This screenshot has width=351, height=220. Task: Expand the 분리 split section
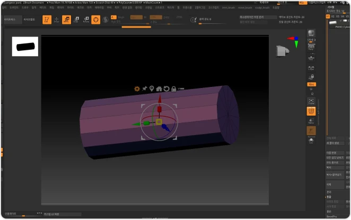point(329,192)
